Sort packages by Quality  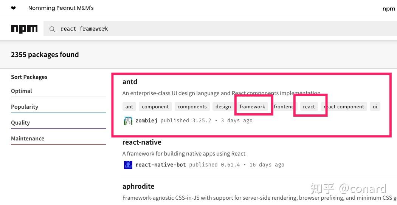tap(20, 123)
